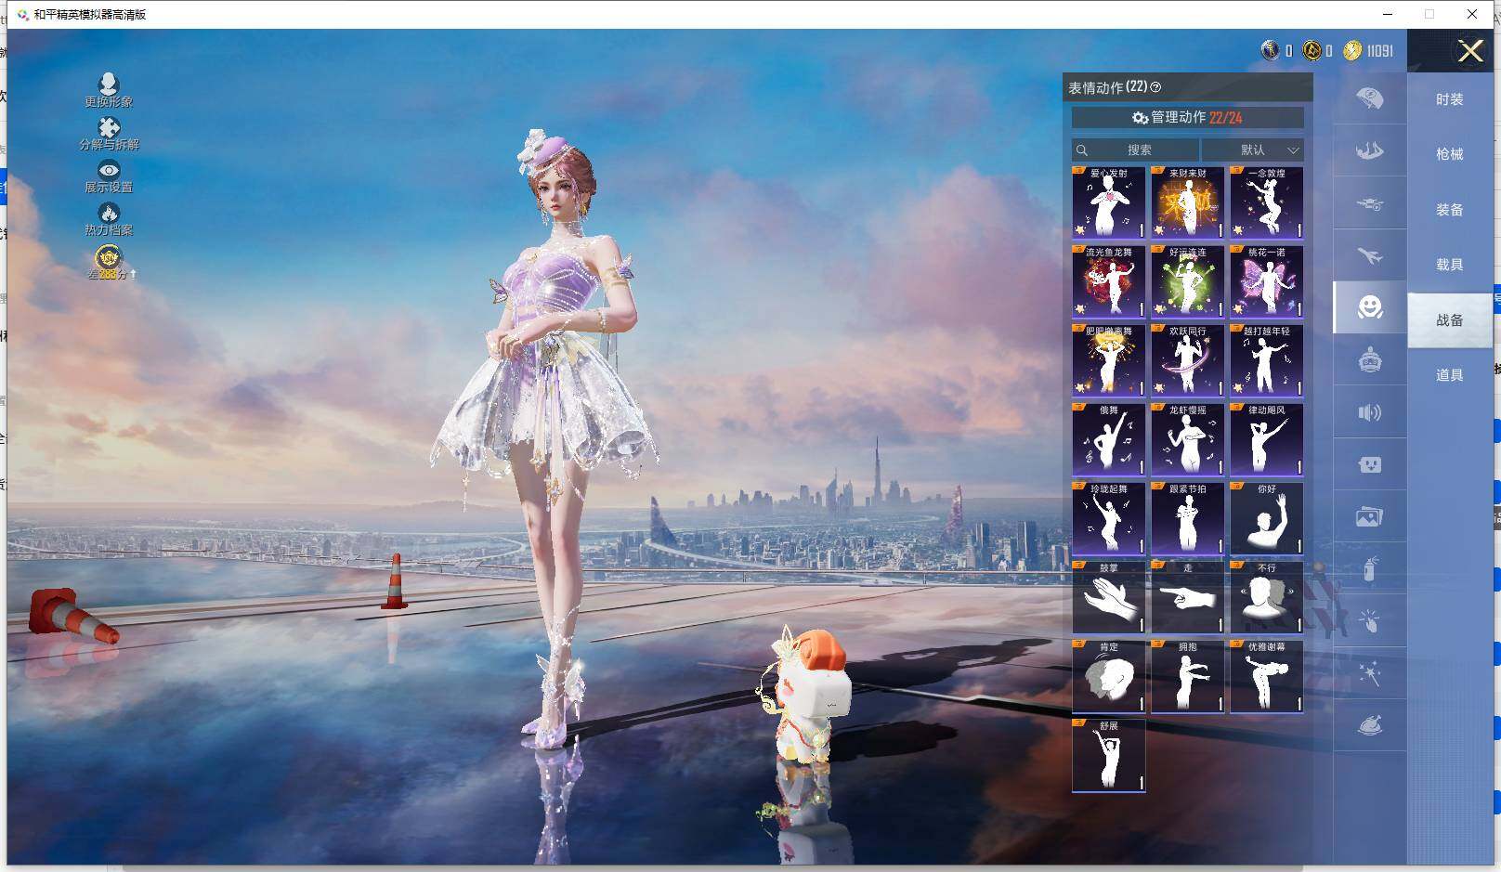The image size is (1501, 872).
Task: Open the finger snap effect category icon
Action: (1369, 620)
